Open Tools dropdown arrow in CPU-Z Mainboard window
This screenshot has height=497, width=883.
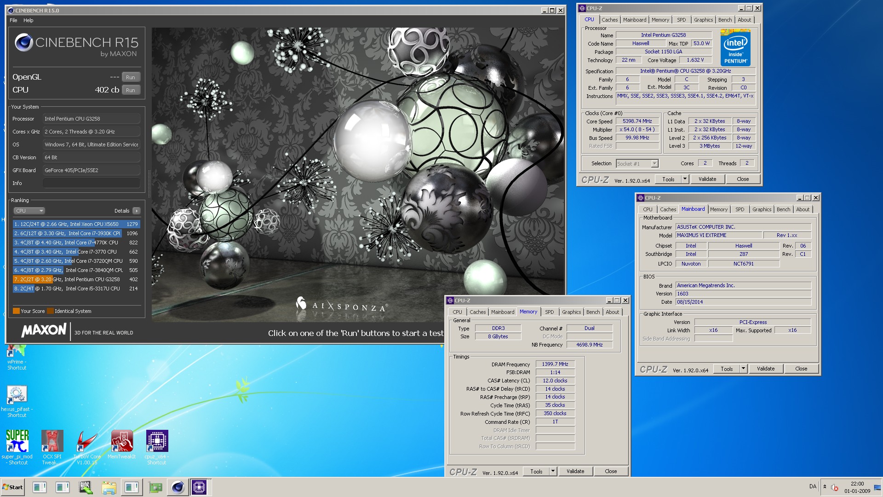pos(743,369)
